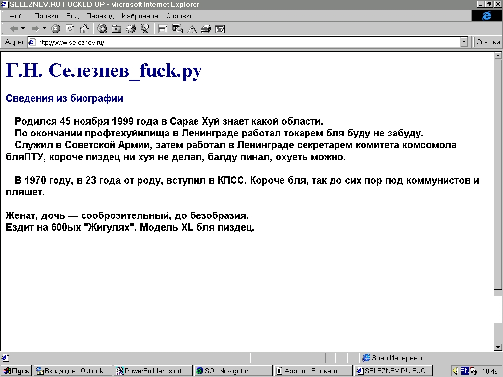The image size is (503, 377).
Task: Click the page title heading Г.Н. Селезнев
Action: click(104, 70)
